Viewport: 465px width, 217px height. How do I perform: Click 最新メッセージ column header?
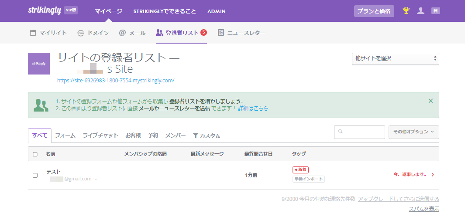click(207, 154)
